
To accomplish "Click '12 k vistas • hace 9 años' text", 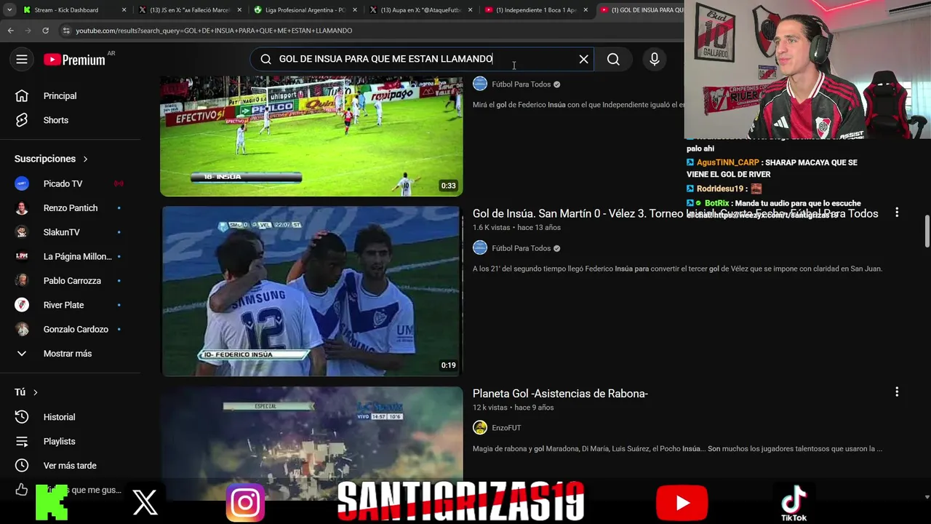I will (513, 408).
